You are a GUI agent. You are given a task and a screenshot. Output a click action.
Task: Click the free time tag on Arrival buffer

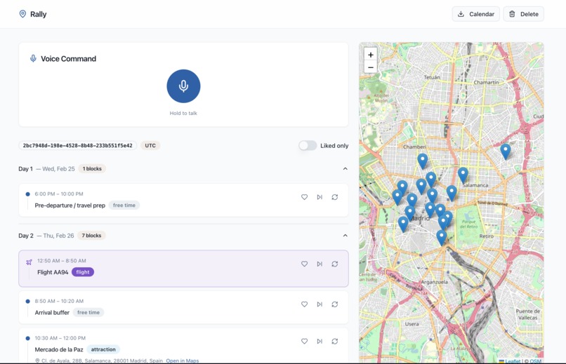click(x=88, y=313)
